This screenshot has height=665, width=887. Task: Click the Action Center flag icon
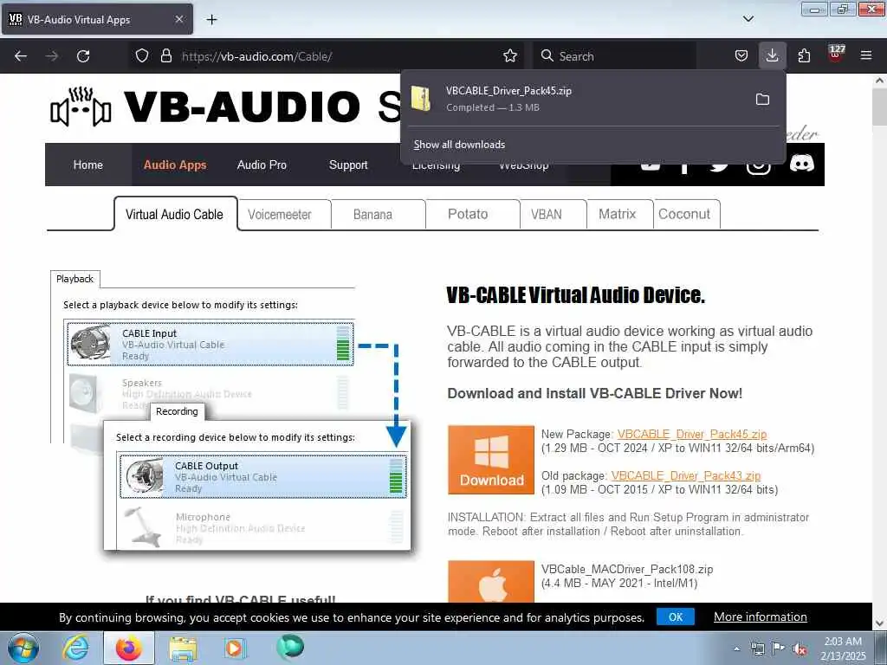pyautogui.click(x=779, y=648)
